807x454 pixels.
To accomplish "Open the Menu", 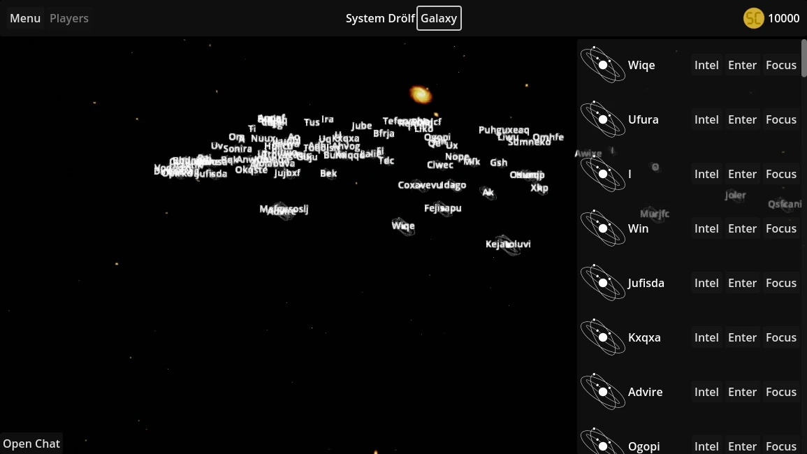I will (25, 18).
